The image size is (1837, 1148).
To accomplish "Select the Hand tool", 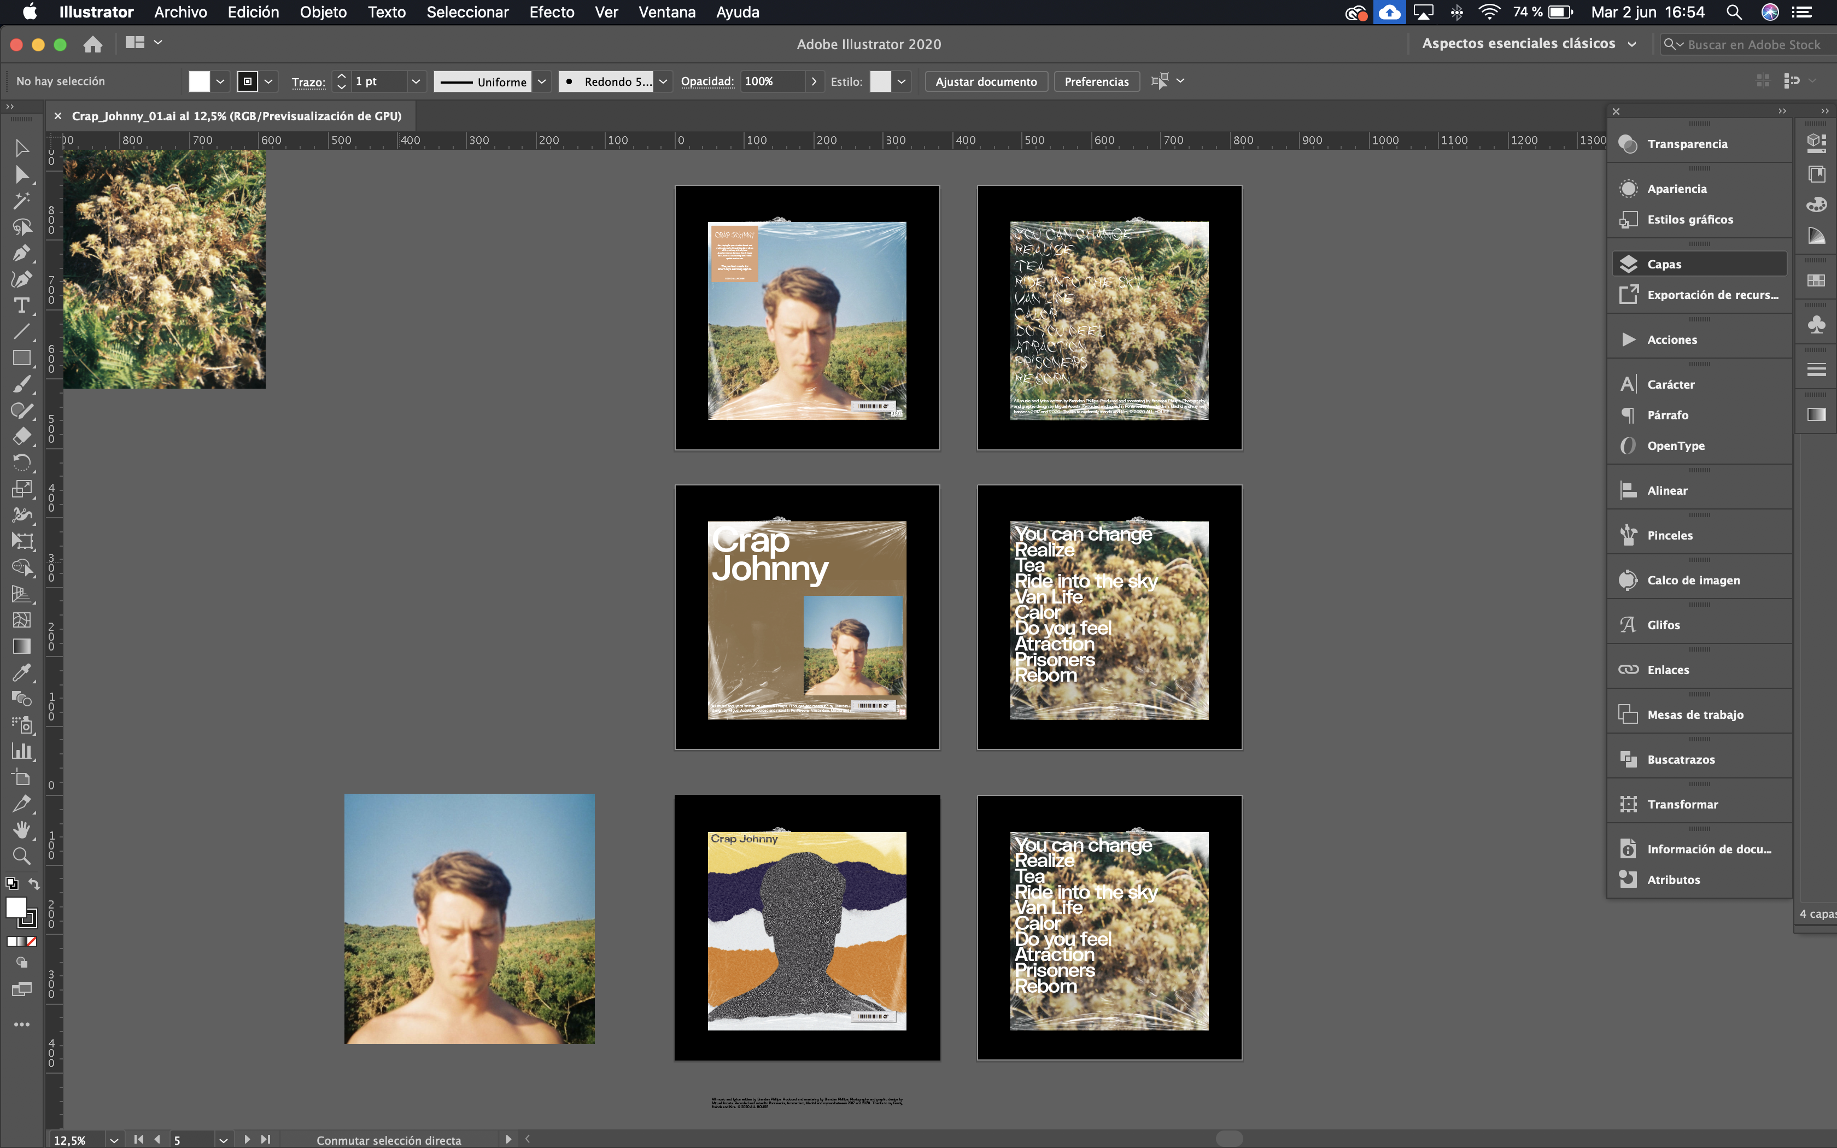I will (21, 830).
